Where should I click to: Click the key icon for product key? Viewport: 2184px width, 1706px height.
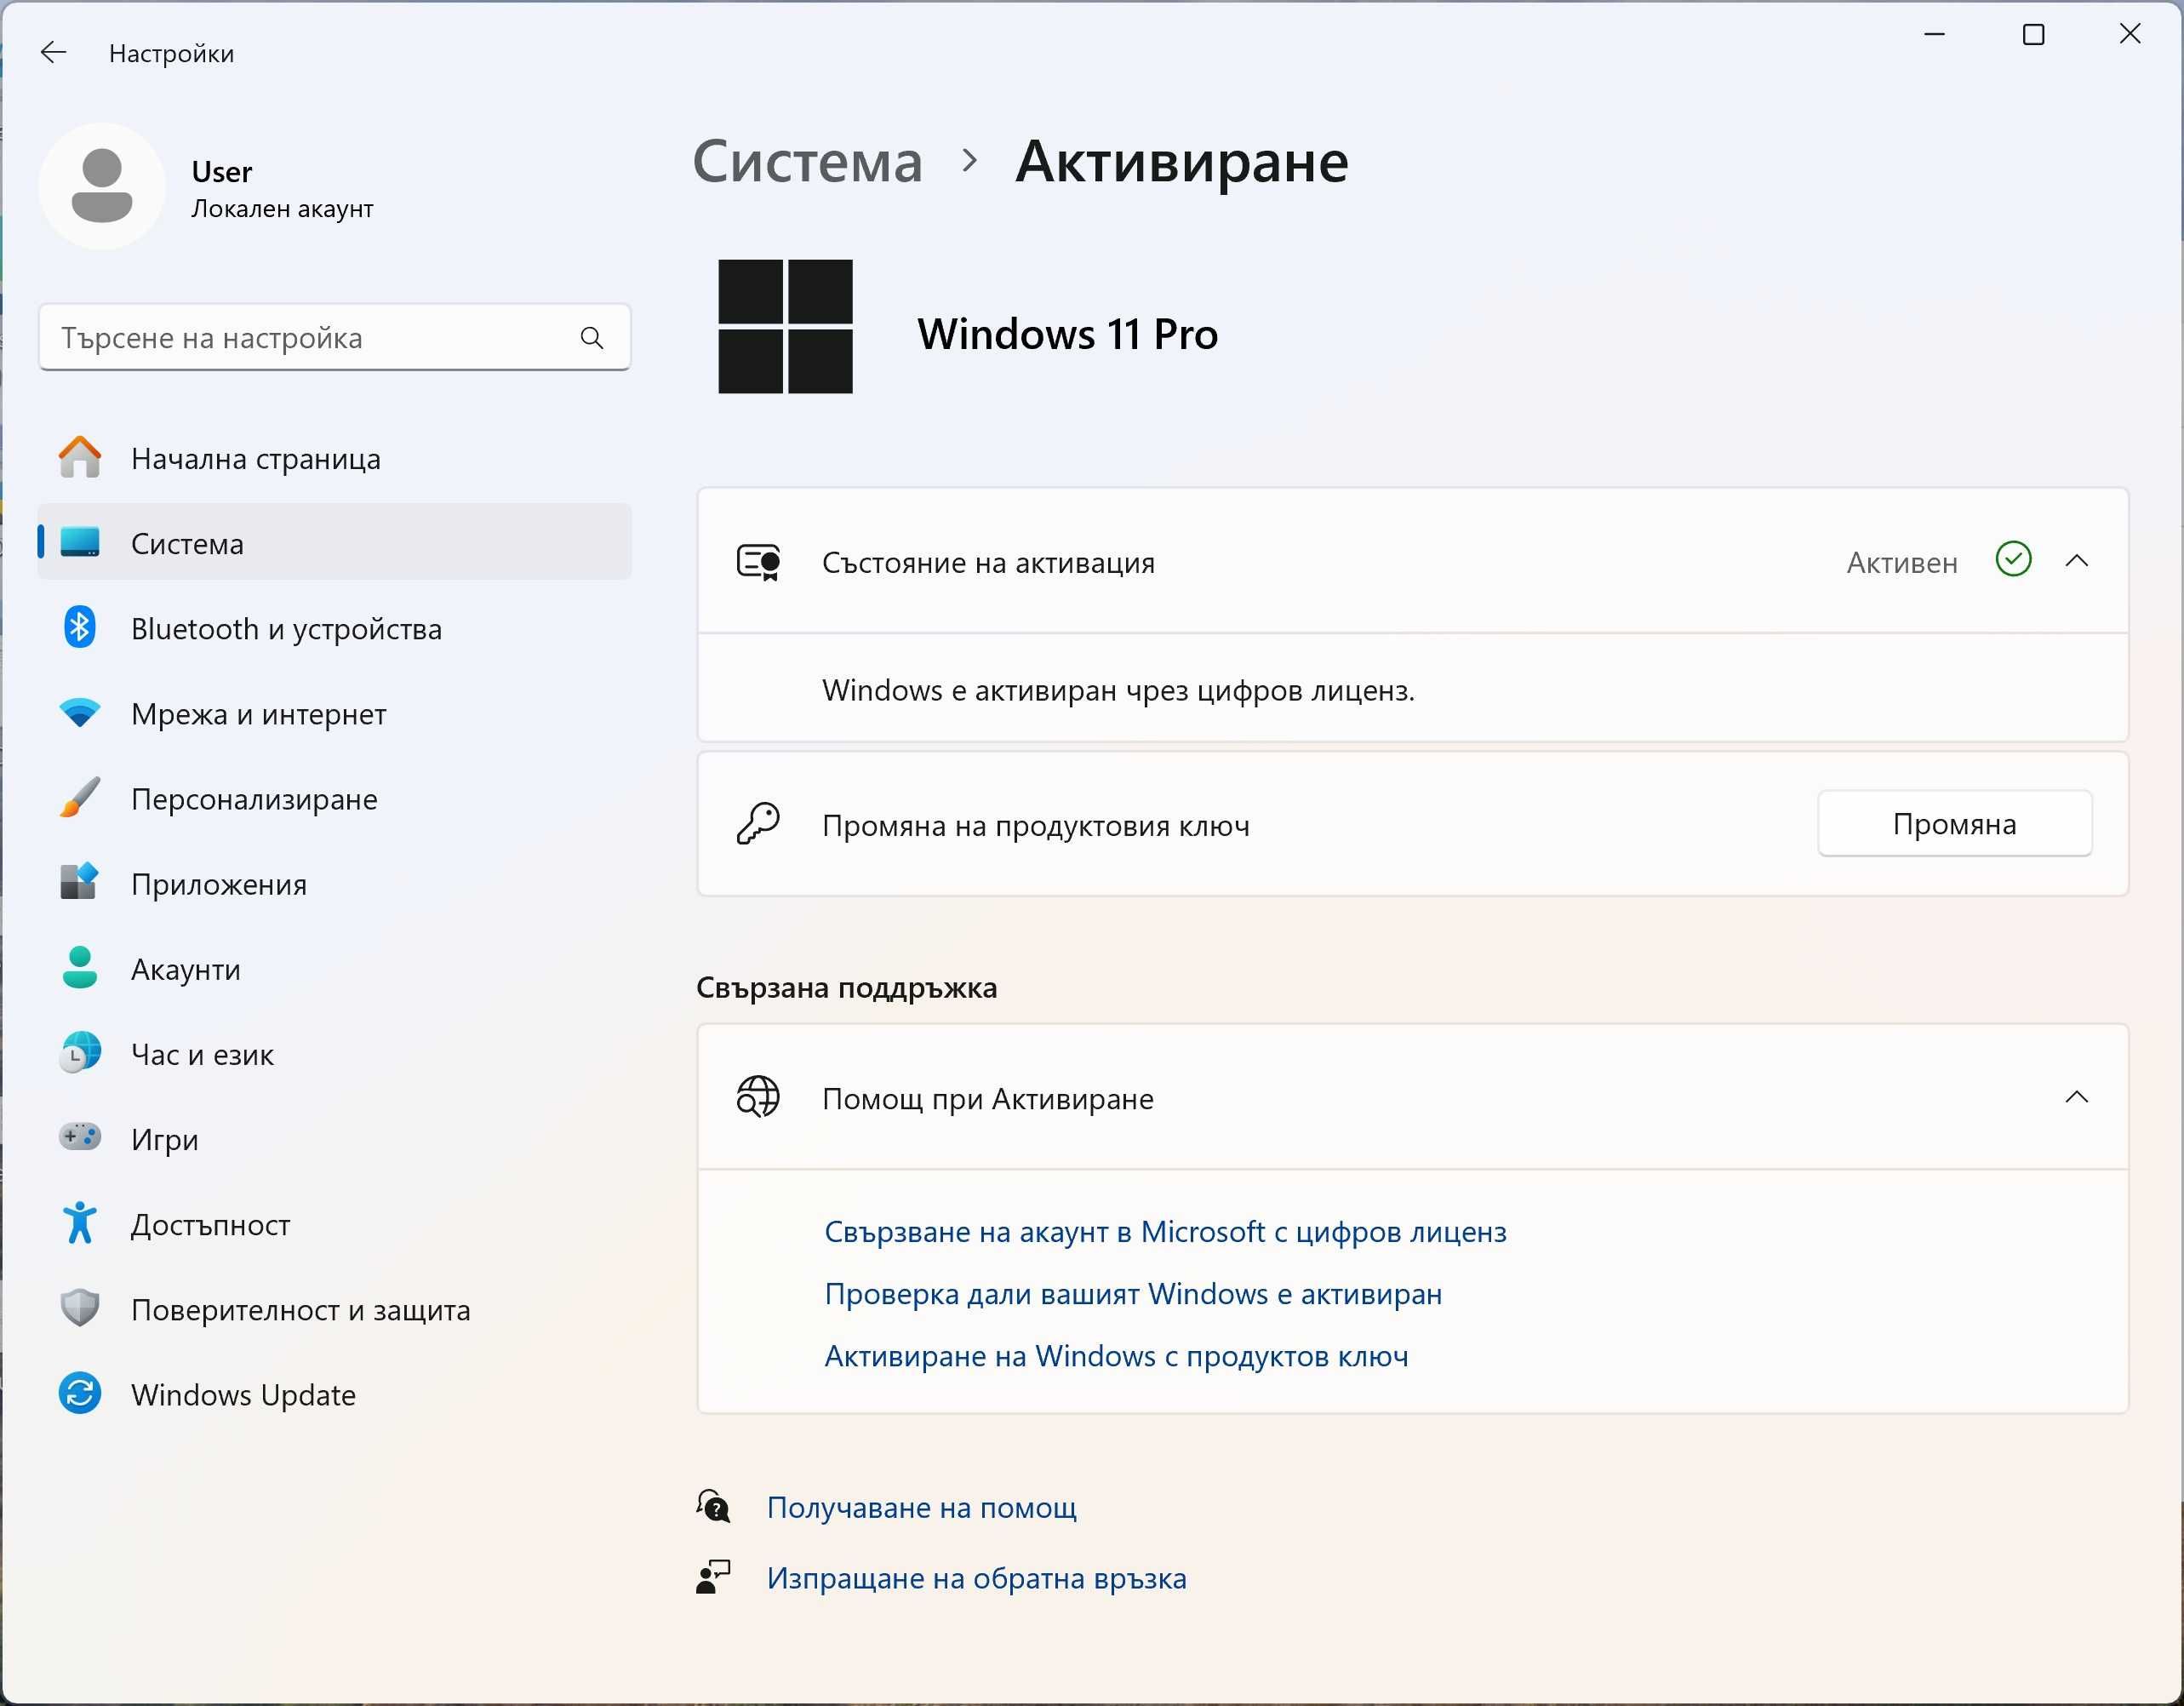point(758,824)
